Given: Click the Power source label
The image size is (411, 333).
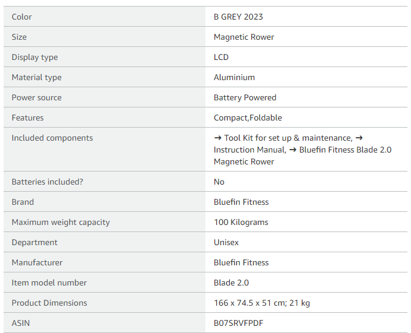Looking at the screenshot, I should 36,97.
